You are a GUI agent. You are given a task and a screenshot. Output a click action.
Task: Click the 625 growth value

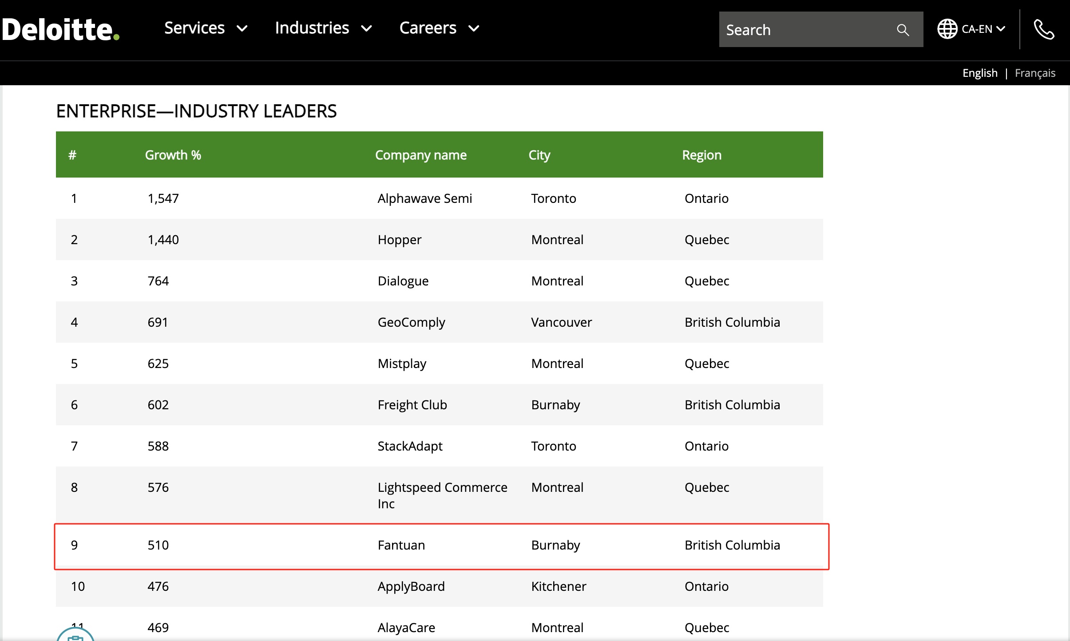click(x=158, y=364)
